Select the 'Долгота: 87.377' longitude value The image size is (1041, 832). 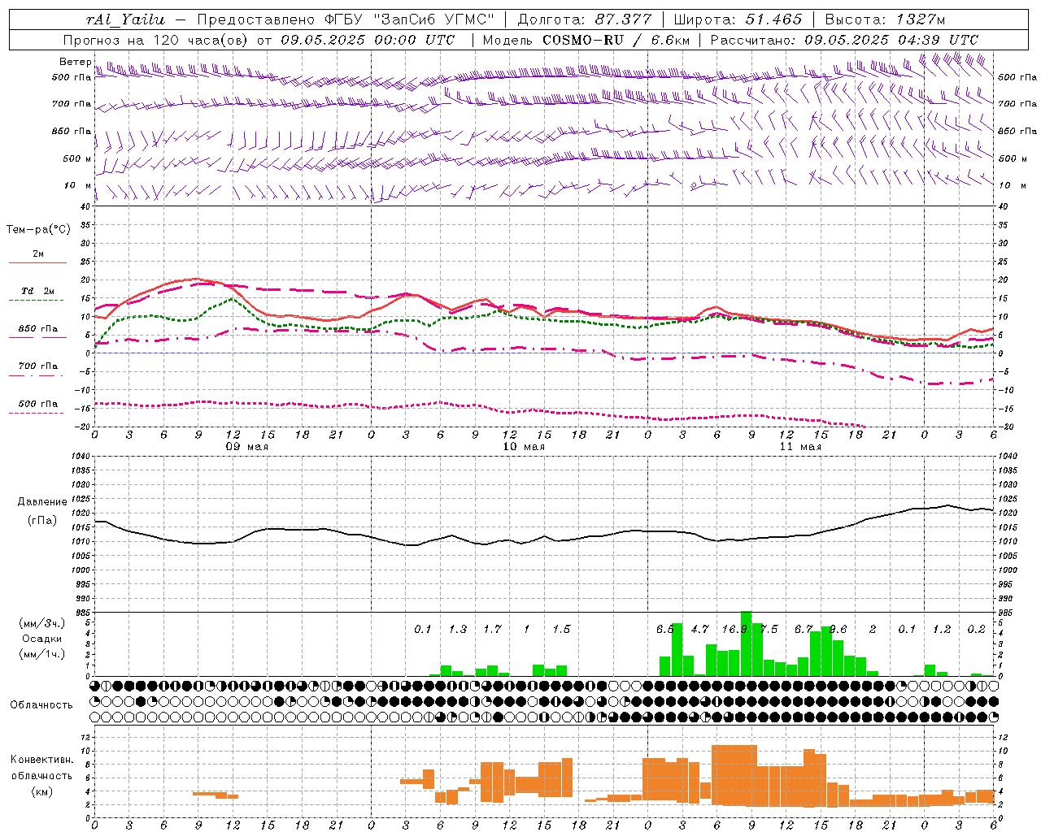[585, 19]
